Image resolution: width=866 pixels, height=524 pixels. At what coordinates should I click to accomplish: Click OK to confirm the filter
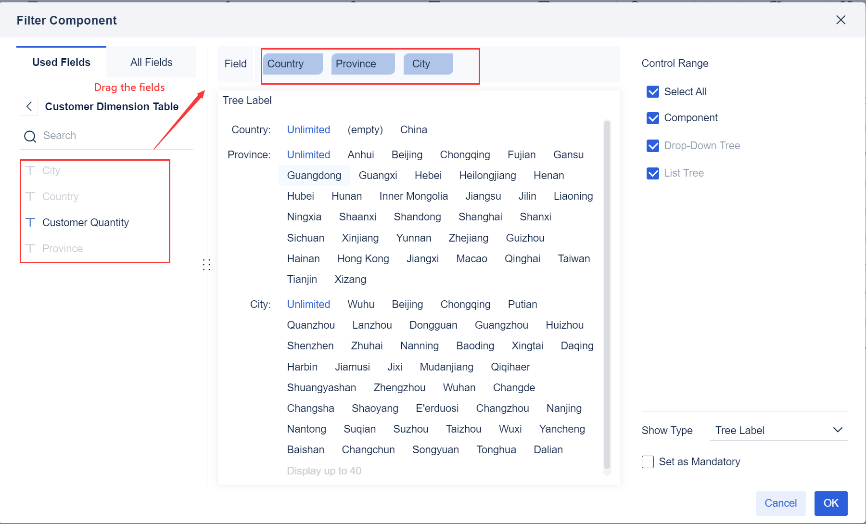coord(830,503)
